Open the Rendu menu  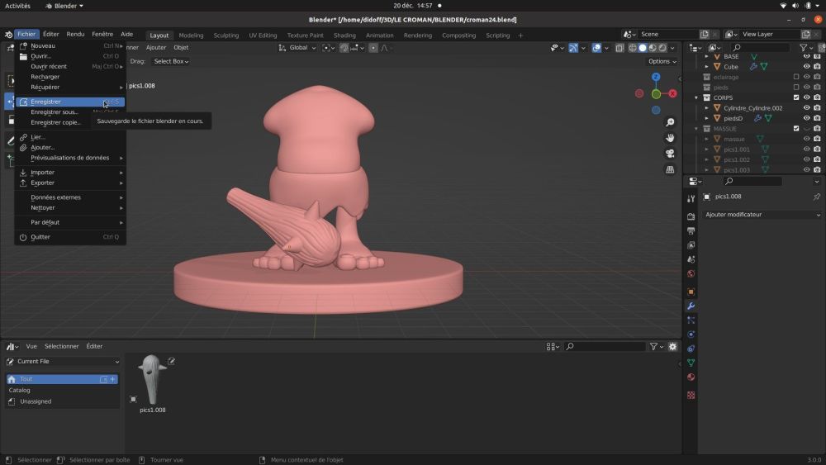(x=75, y=34)
